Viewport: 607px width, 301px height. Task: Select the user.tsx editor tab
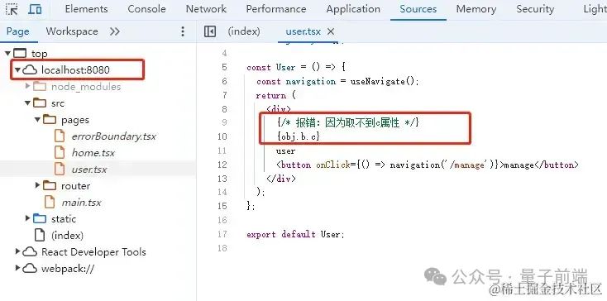click(x=303, y=31)
